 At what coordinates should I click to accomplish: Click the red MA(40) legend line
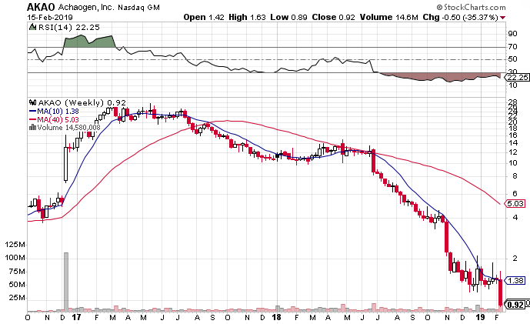click(x=33, y=119)
